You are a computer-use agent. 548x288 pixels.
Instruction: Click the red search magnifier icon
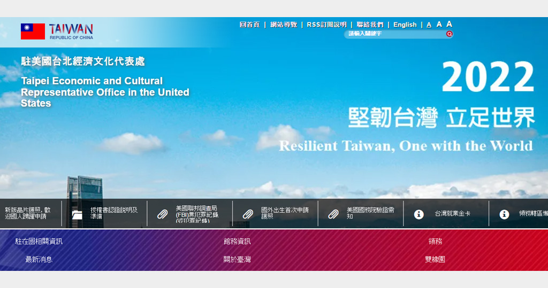[450, 34]
